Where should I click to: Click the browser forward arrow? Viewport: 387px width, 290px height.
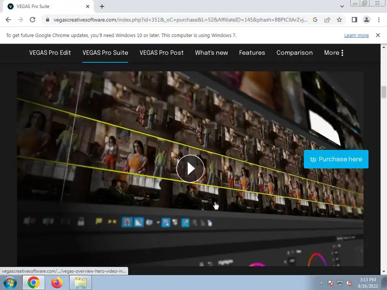click(x=20, y=20)
